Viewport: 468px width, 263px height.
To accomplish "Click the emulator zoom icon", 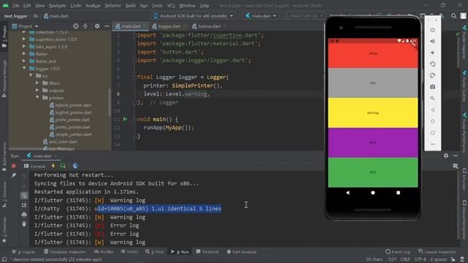I will click(x=432, y=98).
